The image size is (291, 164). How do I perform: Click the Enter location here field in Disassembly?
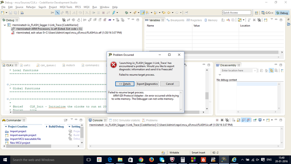coord(237,70)
